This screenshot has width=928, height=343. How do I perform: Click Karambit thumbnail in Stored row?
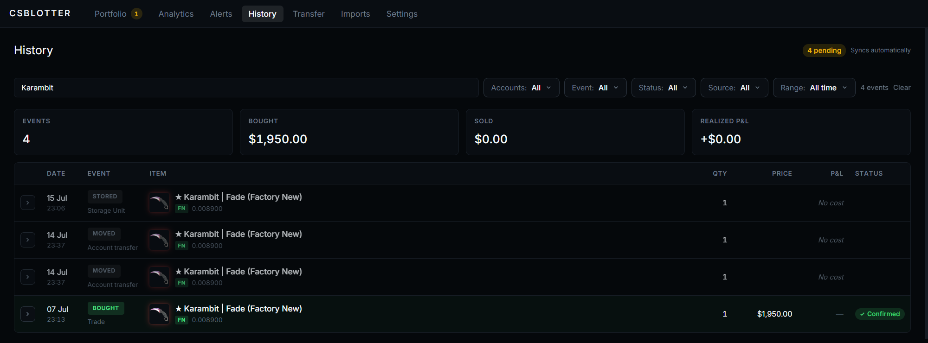point(159,203)
